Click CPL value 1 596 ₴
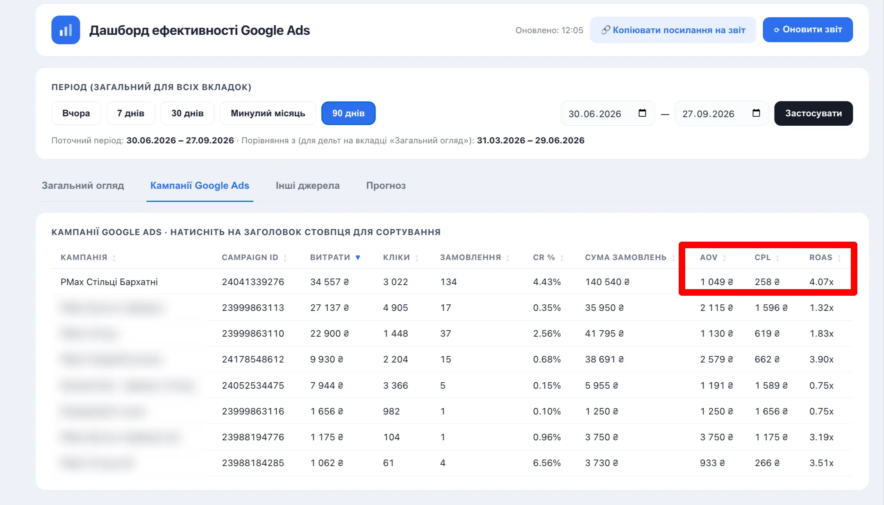The image size is (884, 505). pyautogui.click(x=771, y=308)
